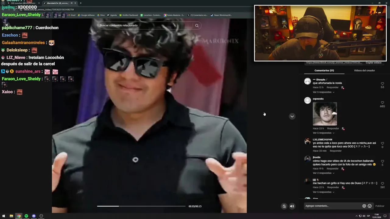Image resolution: width=390 pixels, height=219 pixels.
Task: Open the Windows notification center icon
Action: [385, 216]
